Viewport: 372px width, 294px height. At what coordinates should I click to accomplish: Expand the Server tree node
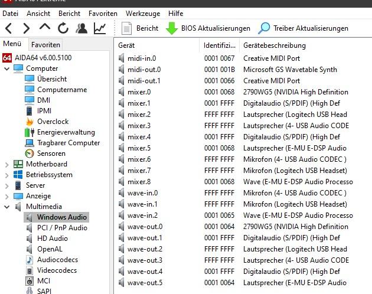coord(7,186)
